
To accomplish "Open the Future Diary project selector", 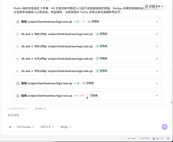I will pyautogui.click(x=19, y=108).
